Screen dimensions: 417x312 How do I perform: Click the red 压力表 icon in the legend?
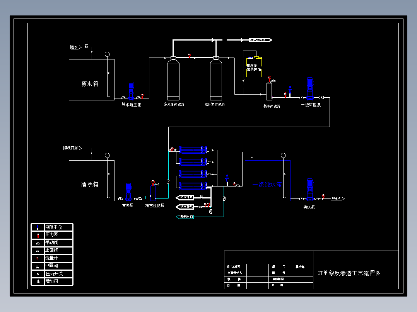38,235
